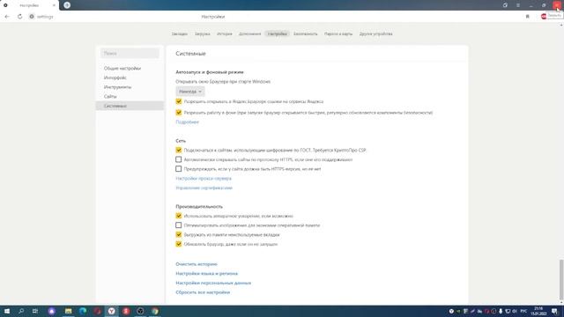Toggle opening Yandex service links in Yandex Browser
The width and height of the screenshot is (564, 317).
pos(178,101)
